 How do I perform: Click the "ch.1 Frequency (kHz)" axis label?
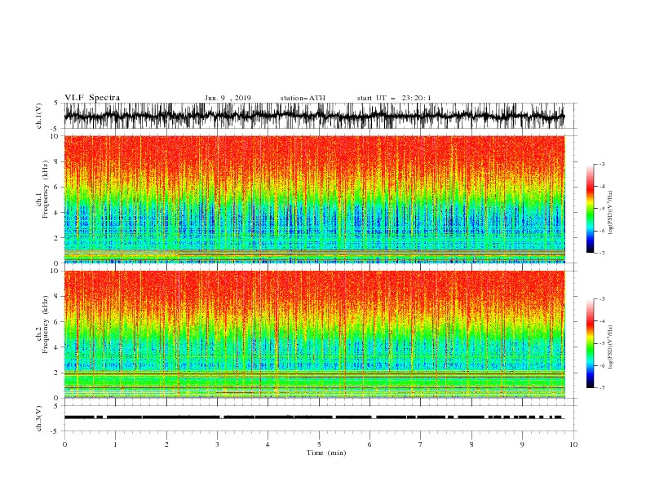tap(43, 188)
